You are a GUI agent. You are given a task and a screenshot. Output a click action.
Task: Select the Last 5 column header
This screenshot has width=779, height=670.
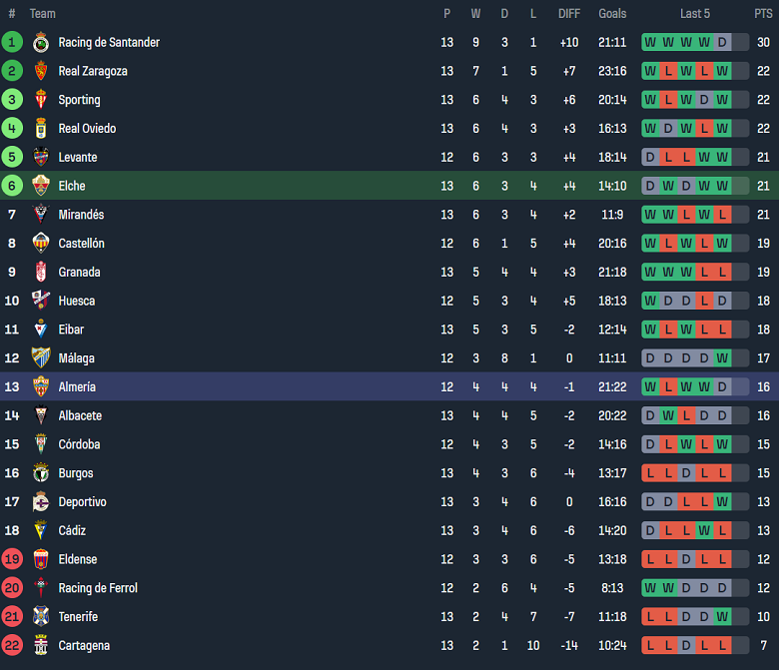(695, 14)
